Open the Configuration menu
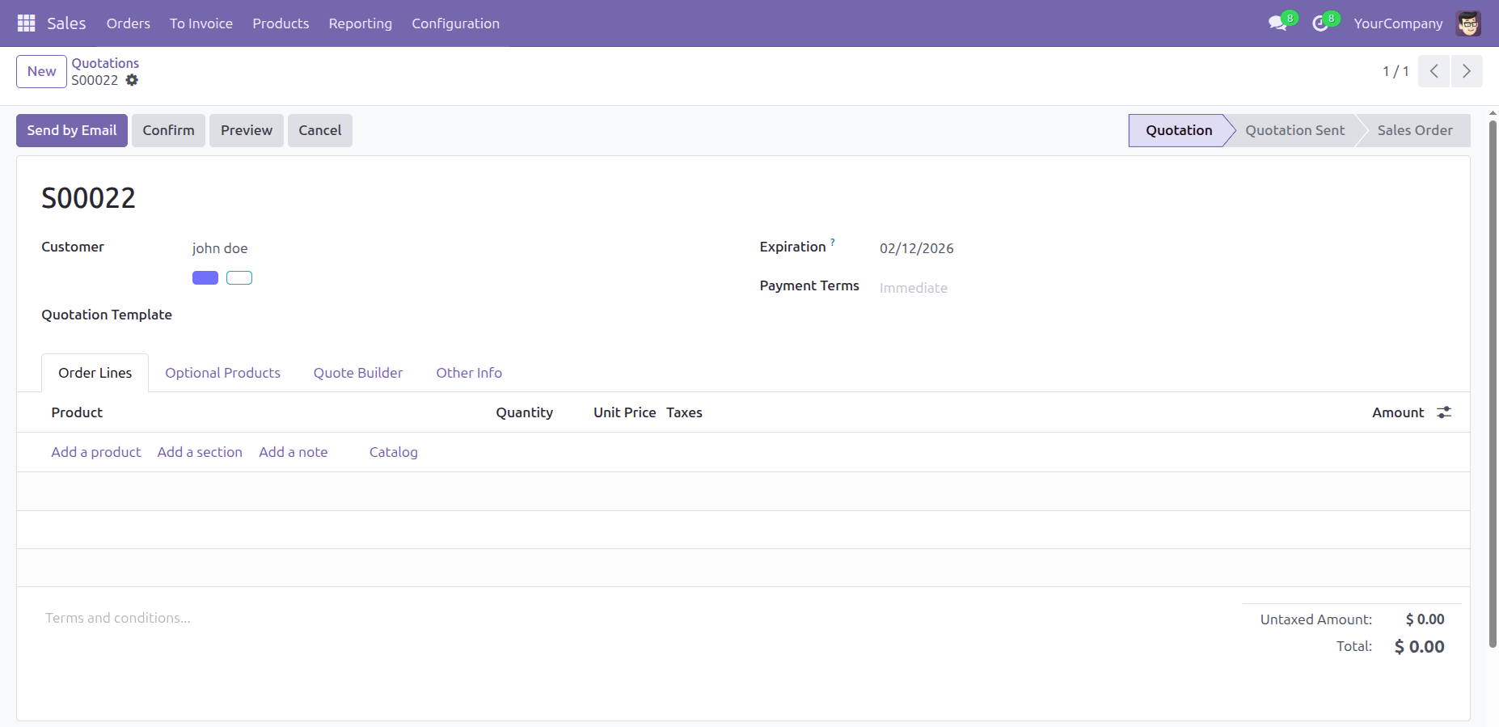The image size is (1499, 727). 455,23
